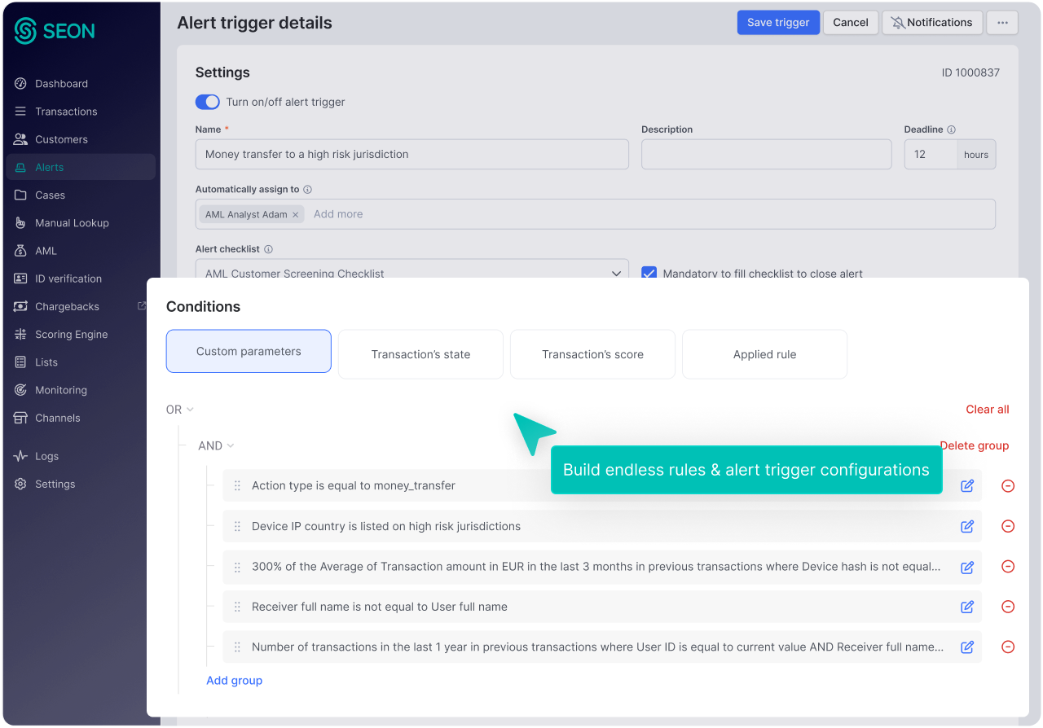Click the Add group link
Screen dimensions: 1043x728
click(234, 680)
